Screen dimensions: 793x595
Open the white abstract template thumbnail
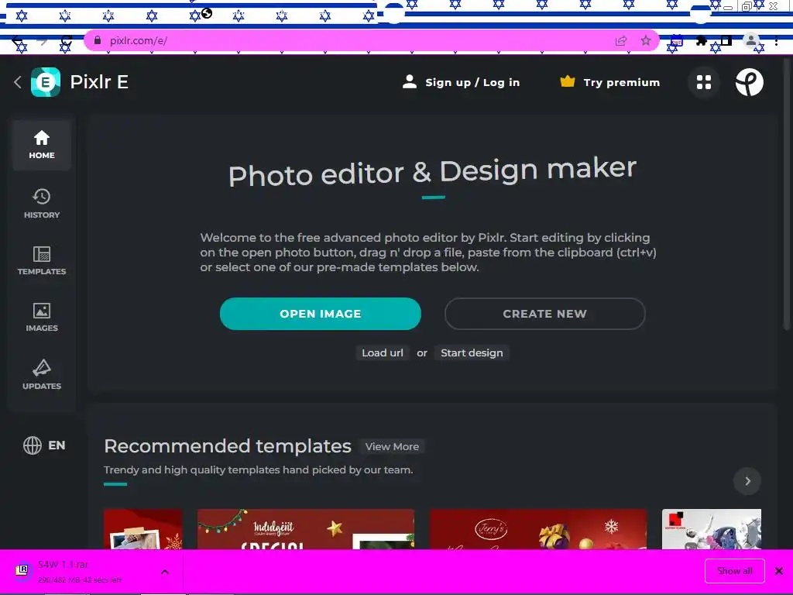[x=711, y=529]
